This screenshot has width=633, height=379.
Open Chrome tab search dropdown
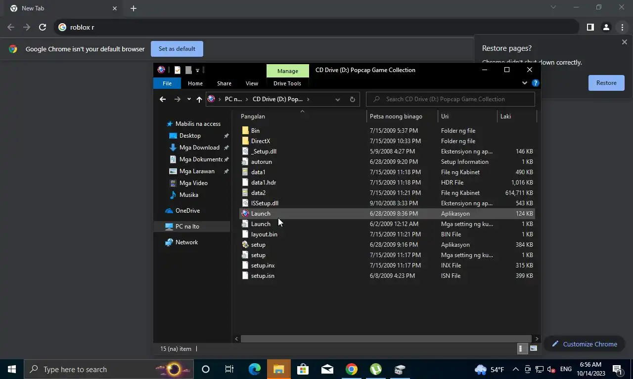point(553,7)
